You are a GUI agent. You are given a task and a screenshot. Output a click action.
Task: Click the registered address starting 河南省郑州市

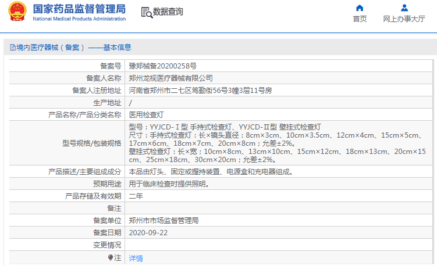(x=200, y=91)
